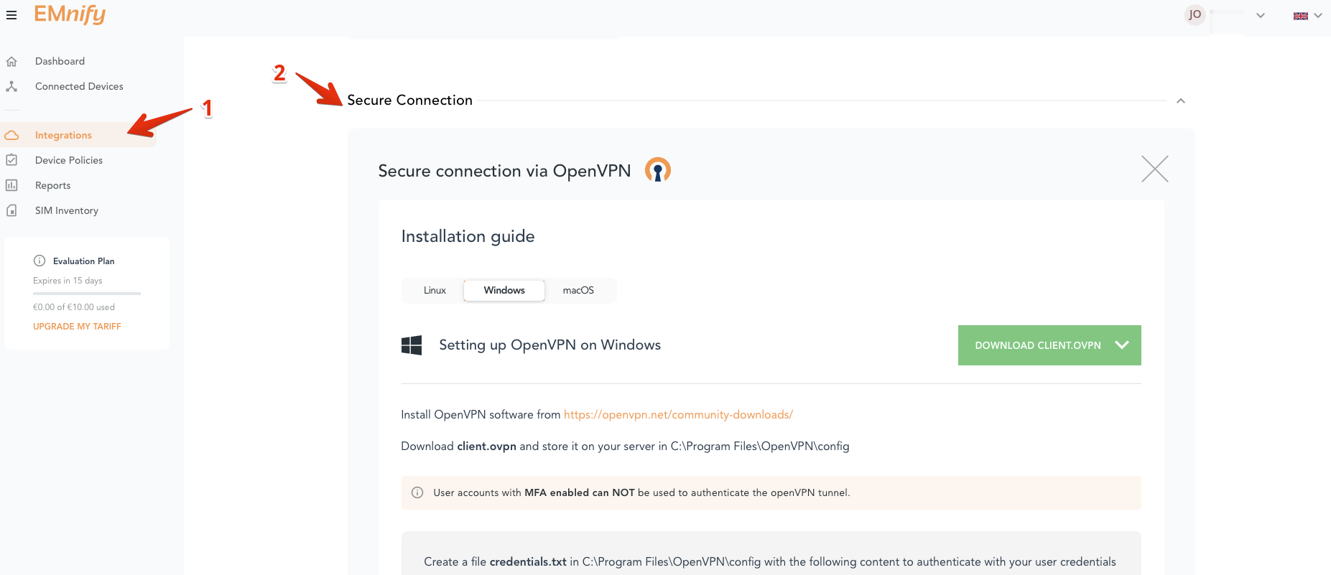The image size is (1331, 575).
Task: Click 'Secure connection via OpenVPN' title
Action: click(504, 171)
